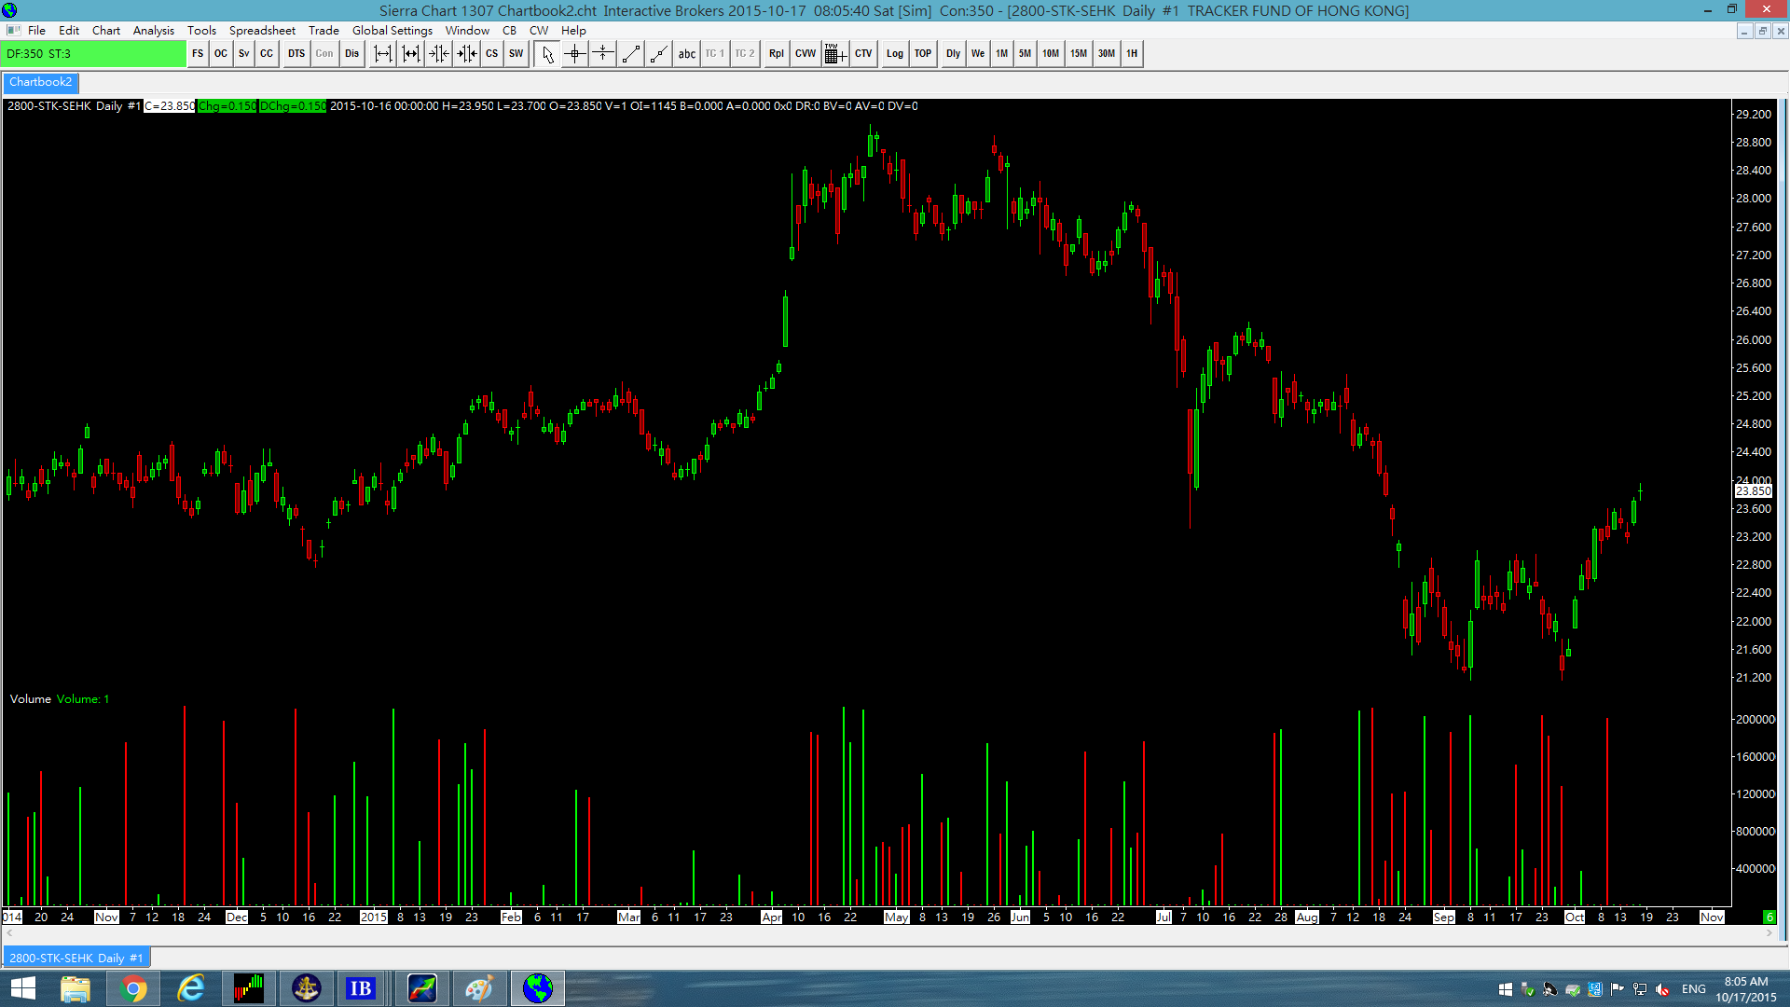Click the abc text drawing tool

(x=687, y=54)
